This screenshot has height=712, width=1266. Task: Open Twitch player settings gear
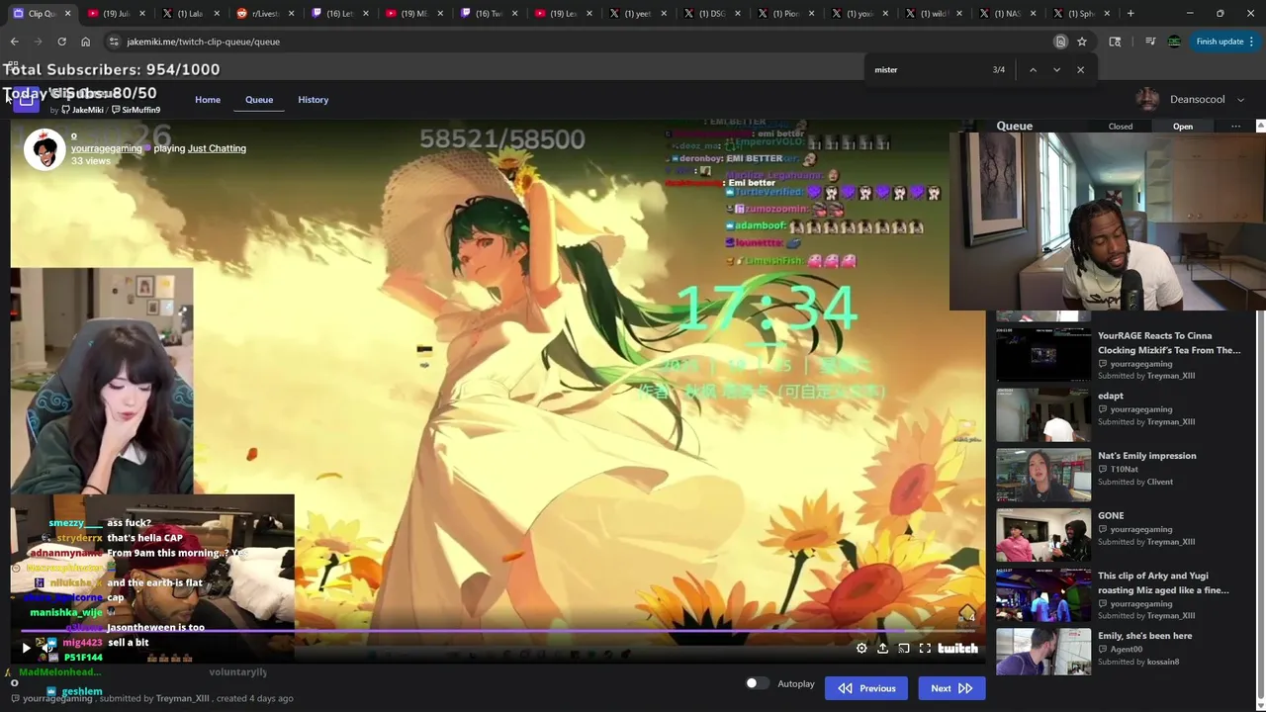coord(861,649)
